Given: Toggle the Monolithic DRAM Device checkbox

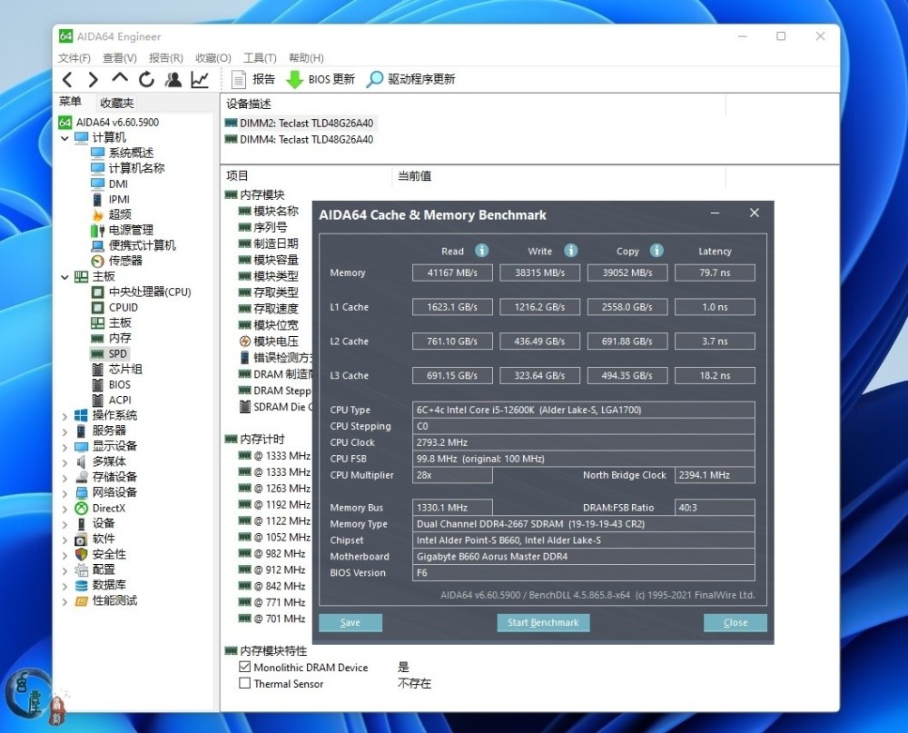Looking at the screenshot, I should 244,667.
